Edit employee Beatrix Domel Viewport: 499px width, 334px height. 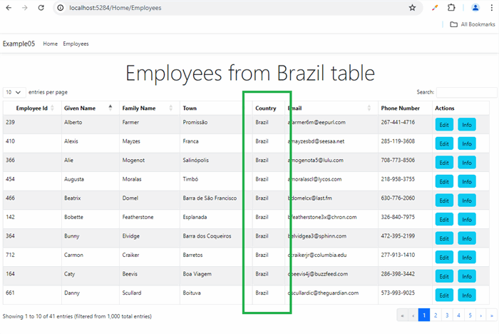tap(444, 201)
